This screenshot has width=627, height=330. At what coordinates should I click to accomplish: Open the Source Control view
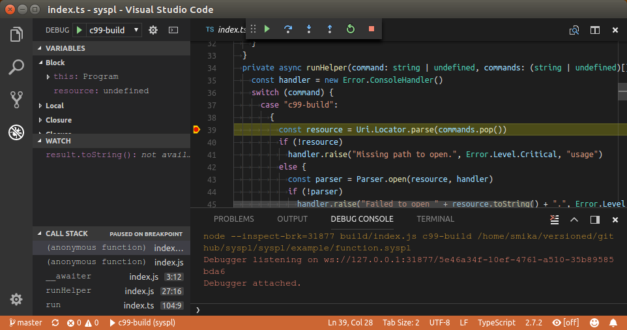click(x=16, y=100)
